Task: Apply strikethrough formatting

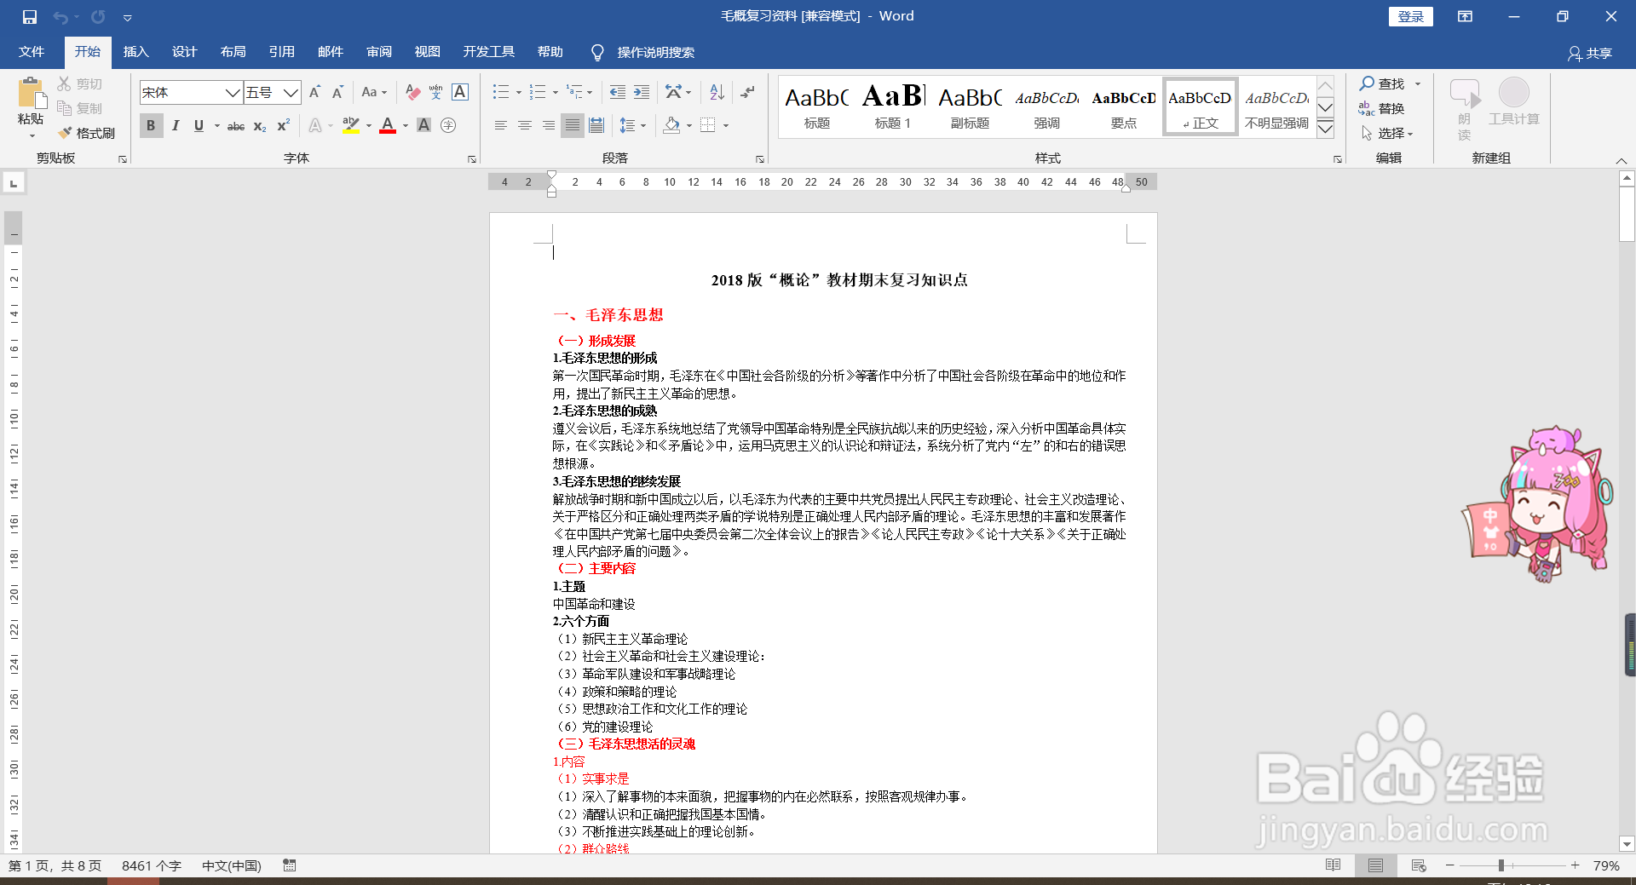Action: (235, 125)
